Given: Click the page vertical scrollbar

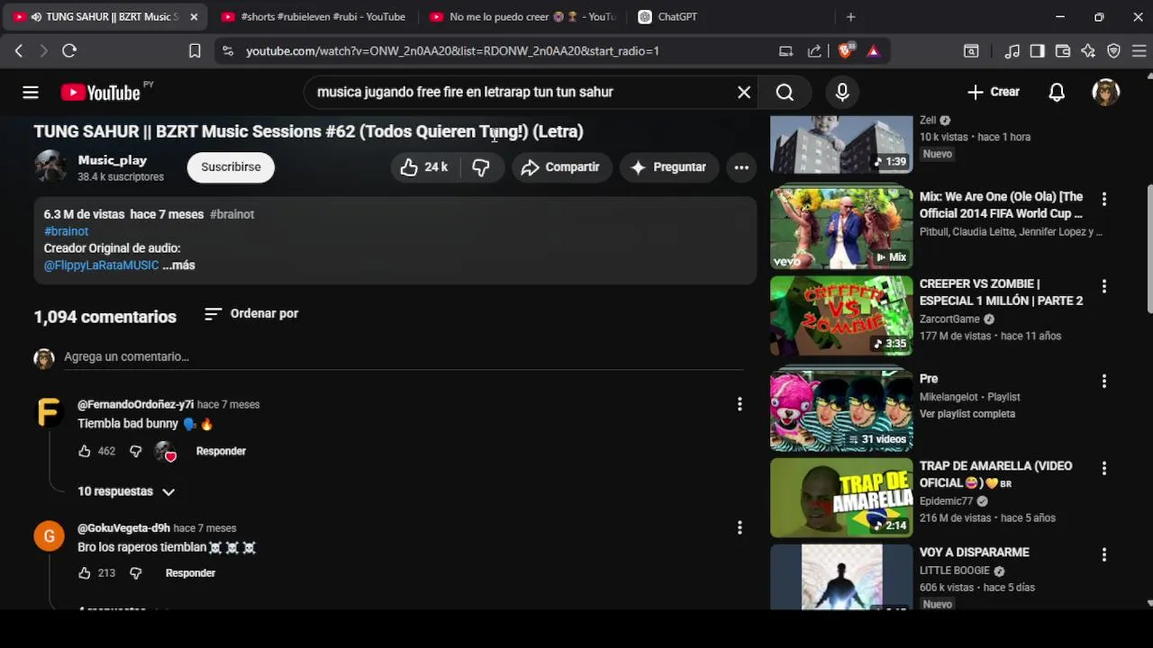Looking at the screenshot, I should point(1149,250).
